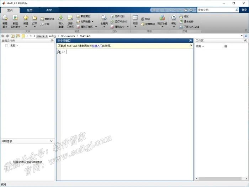Open the Command Window panel actions menu
Screen dimensions: 249x187
[190, 41]
